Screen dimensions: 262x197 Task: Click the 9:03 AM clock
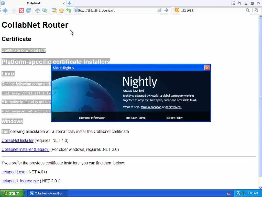point(253,193)
